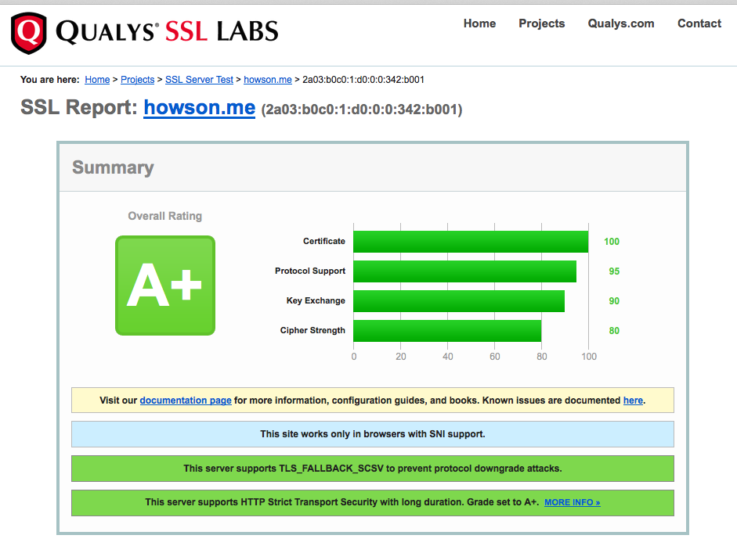This screenshot has width=737, height=546.
Task: Click the 'Certificate' chart label
Action: 323,241
